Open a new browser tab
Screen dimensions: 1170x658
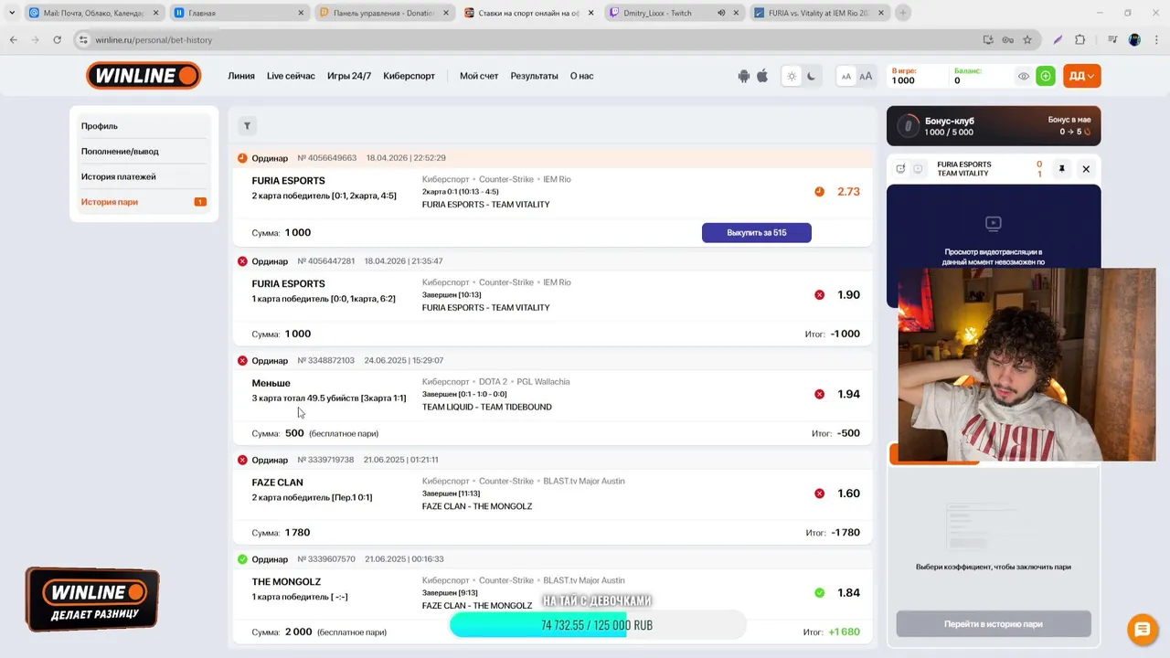point(903,13)
